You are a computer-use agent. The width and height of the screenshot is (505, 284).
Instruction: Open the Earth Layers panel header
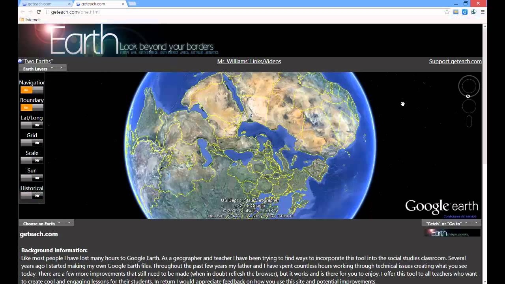pos(43,68)
